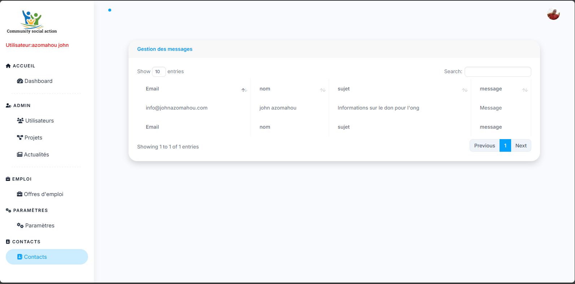Click the Utilisateurs group icon
Image resolution: width=575 pixels, height=284 pixels.
click(x=20, y=120)
